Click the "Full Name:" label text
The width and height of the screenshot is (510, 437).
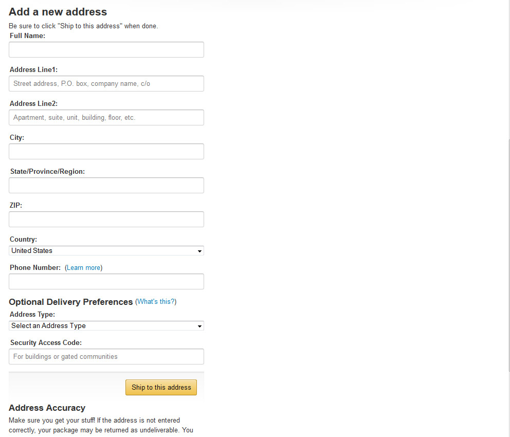click(27, 36)
